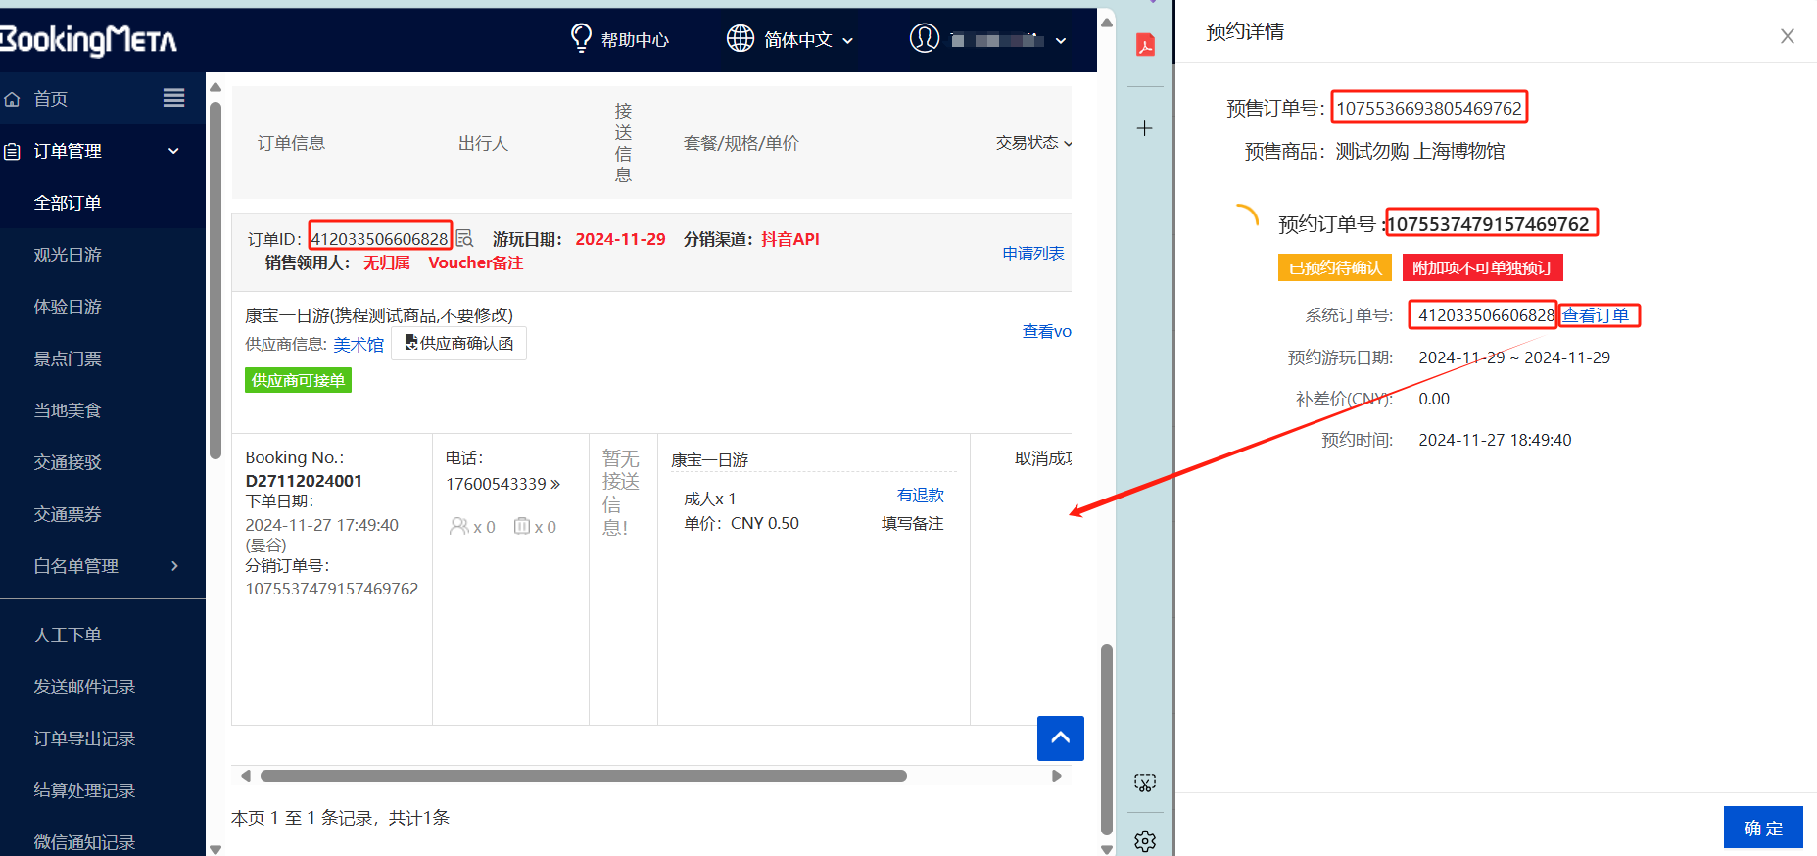The image size is (1817, 856).
Task: Click the copy icon beside order ID
Action: (465, 238)
